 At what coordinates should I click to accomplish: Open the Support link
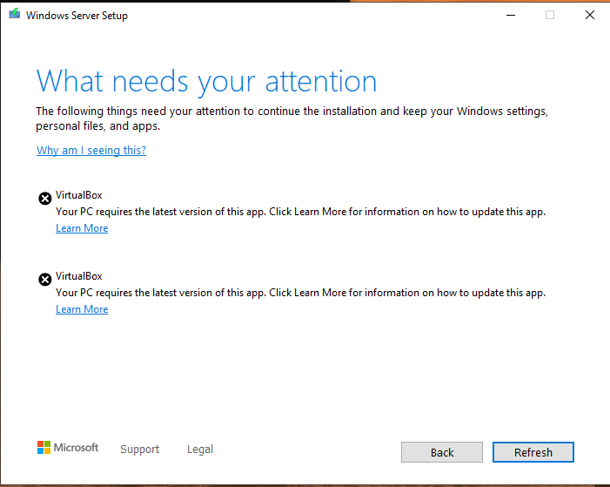(139, 450)
